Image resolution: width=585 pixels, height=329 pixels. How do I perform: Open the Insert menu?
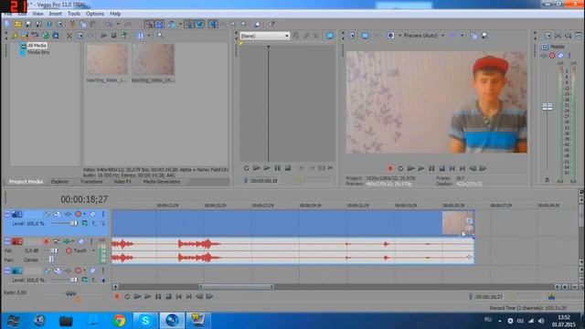(56, 14)
